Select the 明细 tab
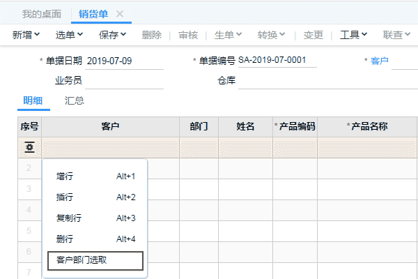The image size is (418, 279). (33, 100)
